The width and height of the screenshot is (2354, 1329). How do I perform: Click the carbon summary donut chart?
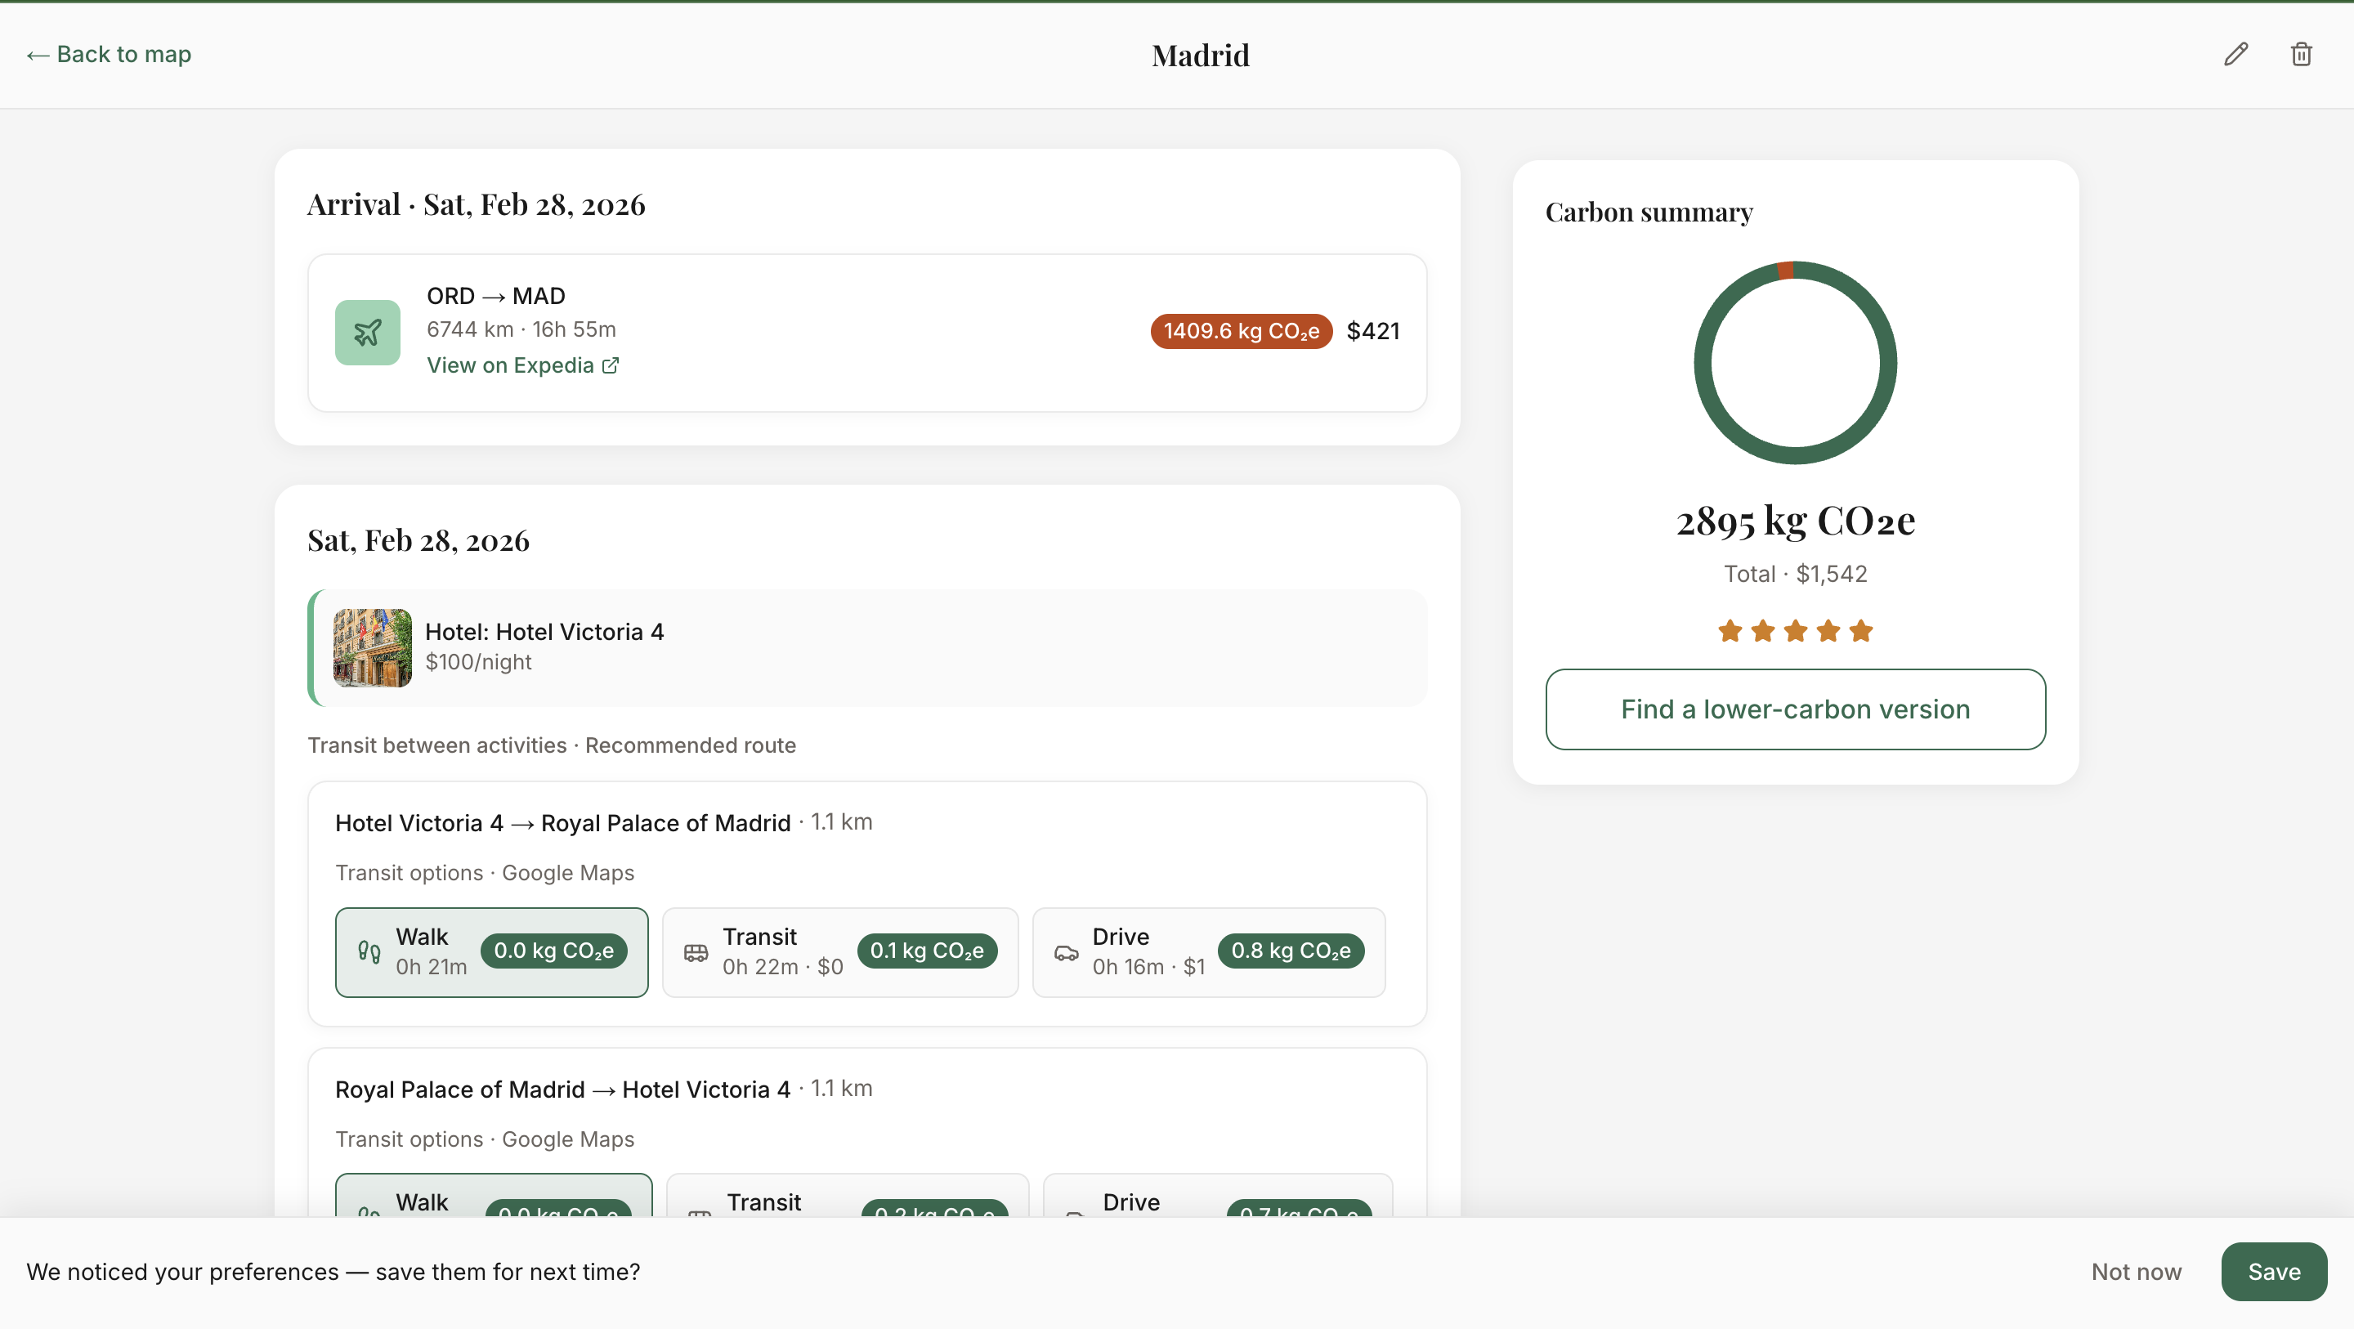pyautogui.click(x=1795, y=363)
